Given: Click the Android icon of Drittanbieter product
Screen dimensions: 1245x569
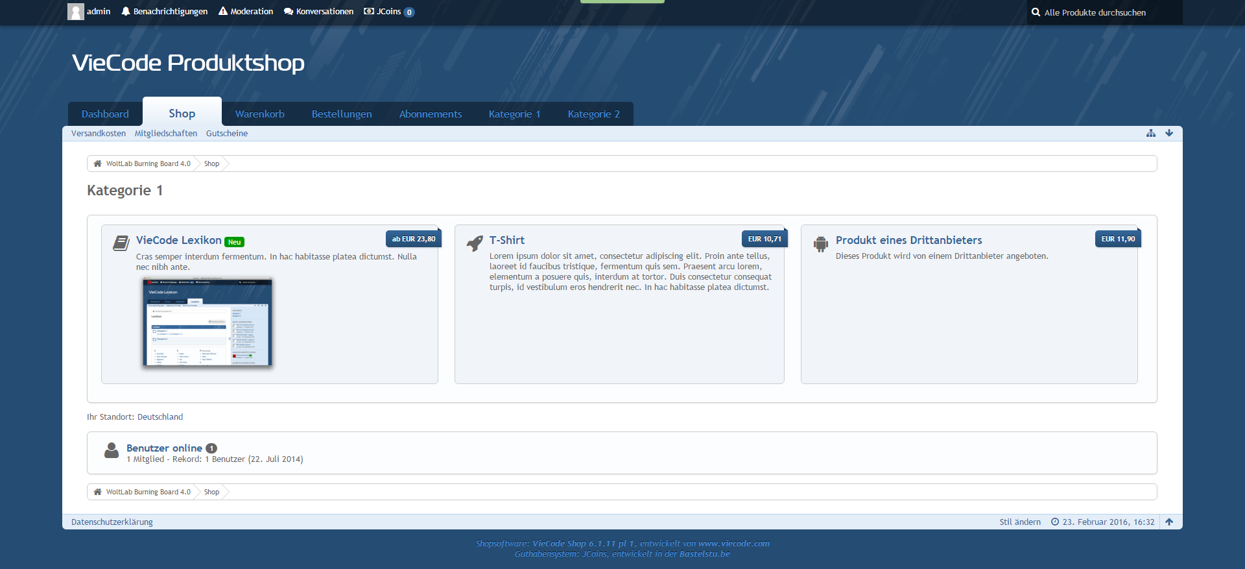Looking at the screenshot, I should [821, 244].
